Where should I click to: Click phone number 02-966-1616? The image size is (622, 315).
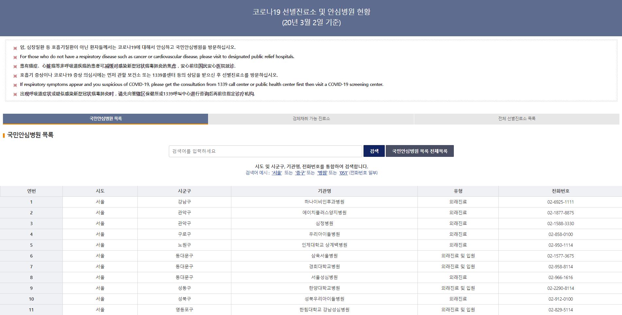560,277
